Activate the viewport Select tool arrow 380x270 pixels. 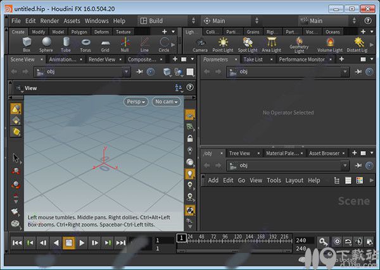coord(16,158)
